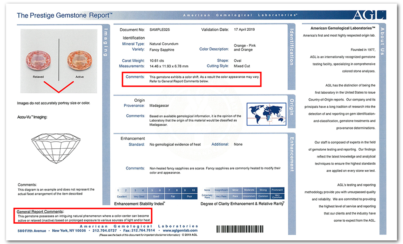The width and height of the screenshot is (403, 244).
Task: Select the Prominent clarity enhancement cell
Action: tap(277, 190)
